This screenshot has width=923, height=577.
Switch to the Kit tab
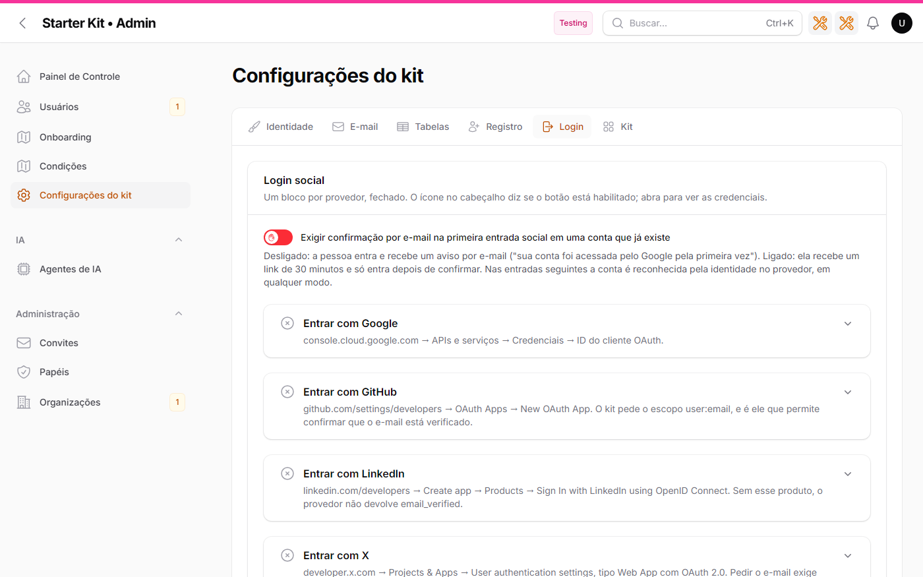click(x=618, y=127)
